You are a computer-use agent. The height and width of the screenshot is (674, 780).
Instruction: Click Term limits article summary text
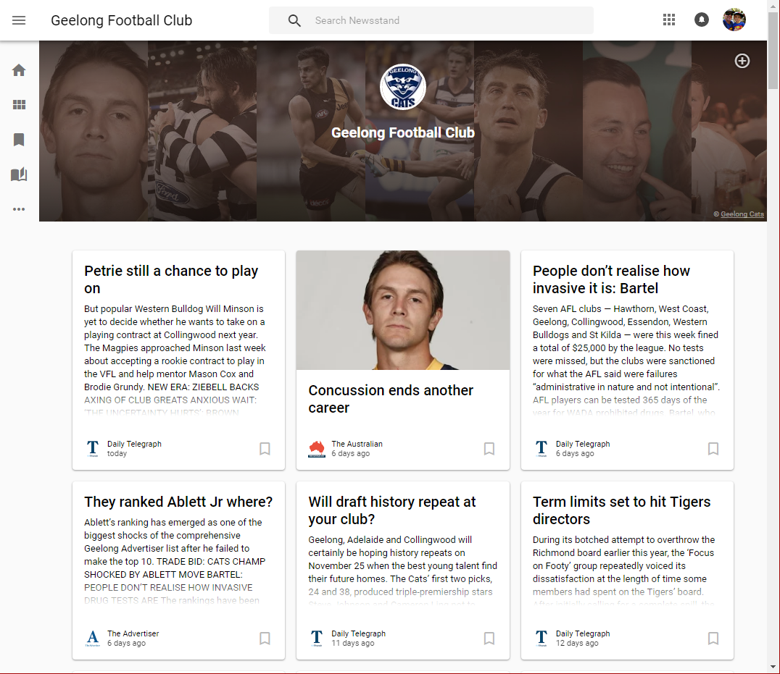coord(624,572)
